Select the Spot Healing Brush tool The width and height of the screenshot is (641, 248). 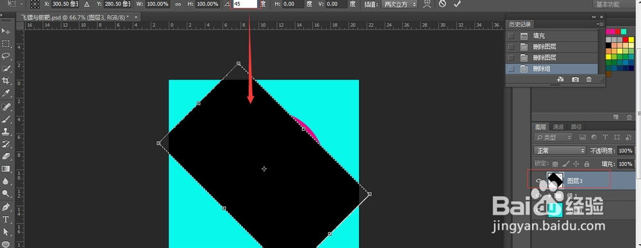point(6,107)
